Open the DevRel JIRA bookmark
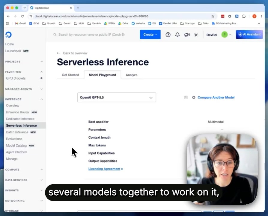268x216 pixels. point(168,23)
